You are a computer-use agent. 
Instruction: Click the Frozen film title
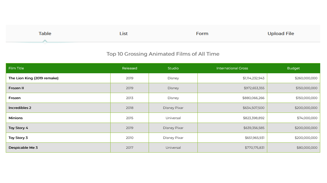point(15,98)
